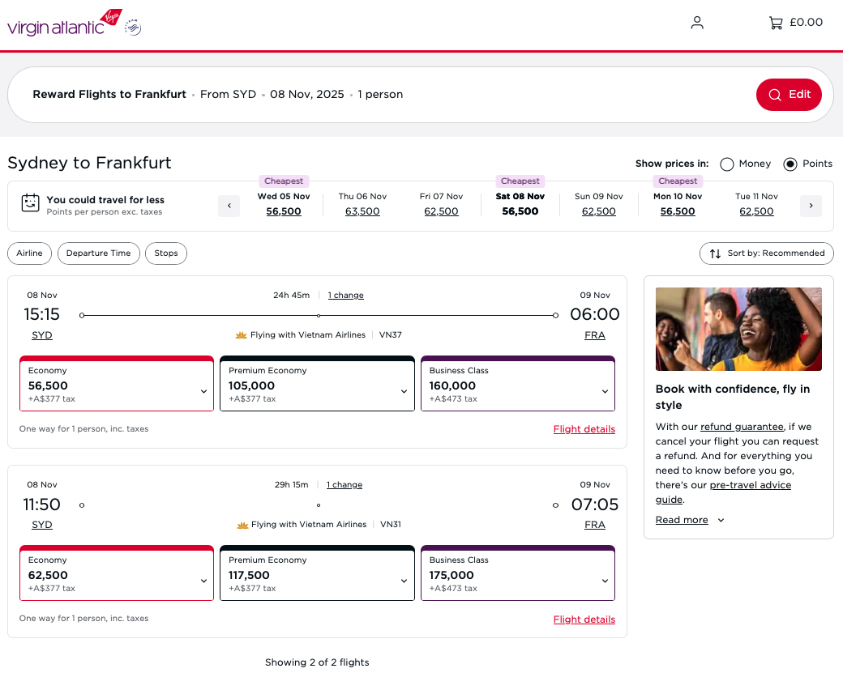Select Tue 11 Nov date
This screenshot has width=843, height=677.
pos(756,204)
